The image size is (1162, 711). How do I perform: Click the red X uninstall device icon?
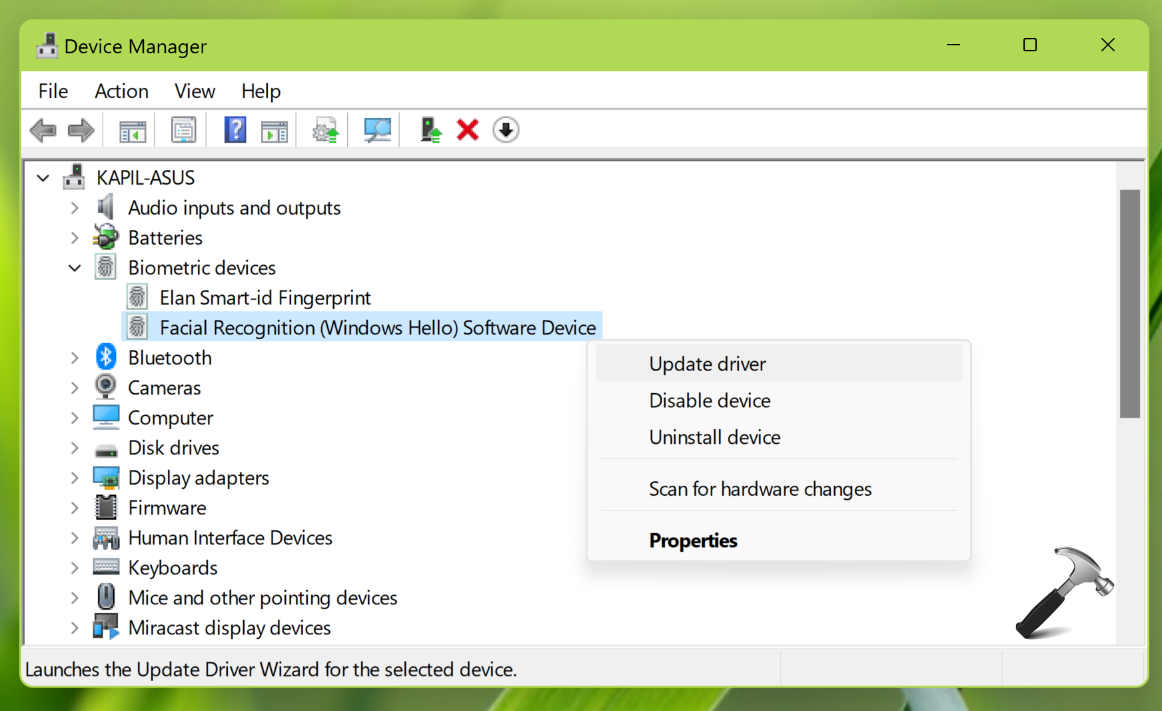click(468, 130)
